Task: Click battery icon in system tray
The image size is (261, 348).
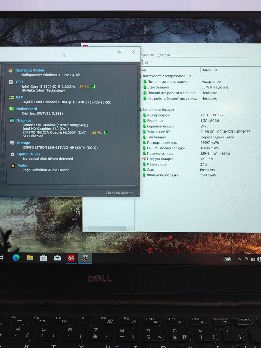Action: (x=253, y=259)
